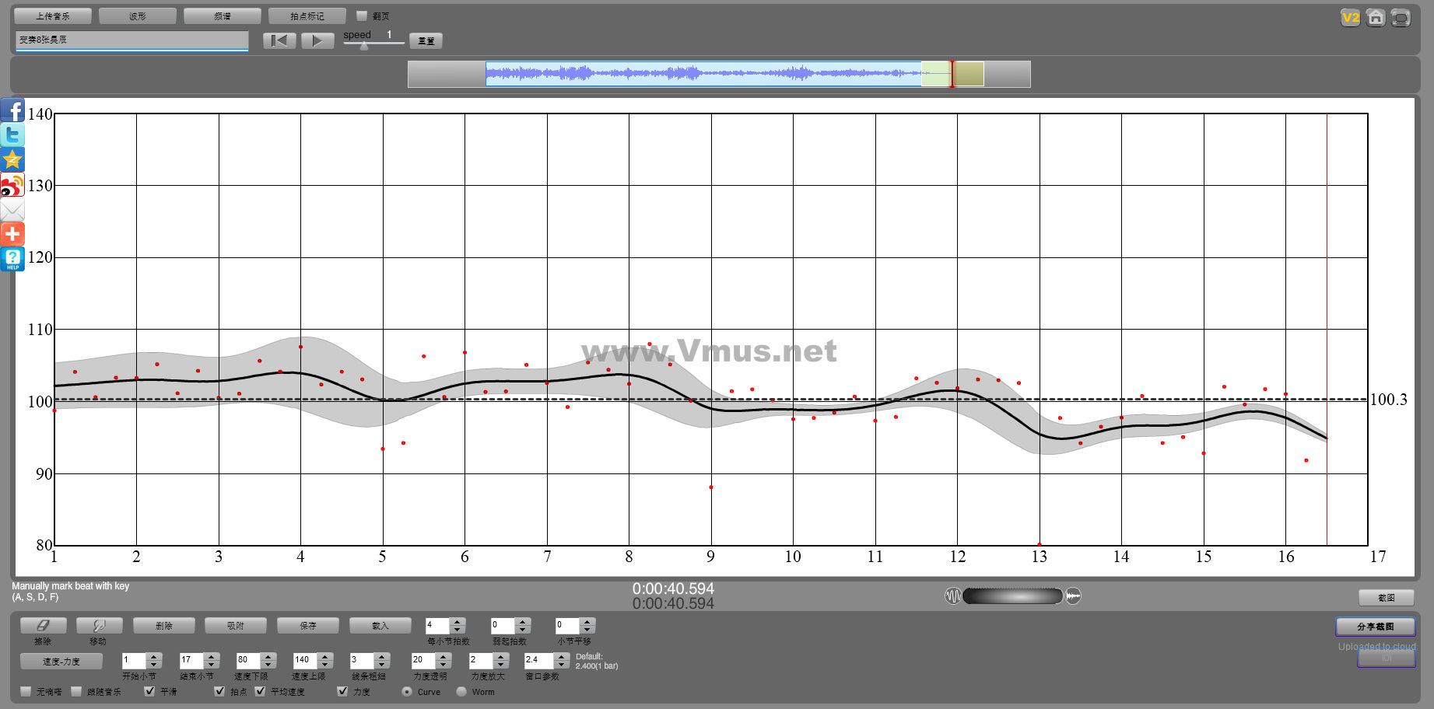Increase the 结束小节 stepper value
This screenshot has width=1434, height=709.
[x=211, y=656]
